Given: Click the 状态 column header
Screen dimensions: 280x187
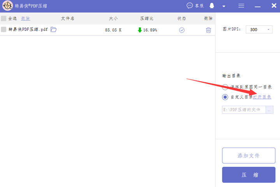Looking at the screenshot, I should click(182, 18).
